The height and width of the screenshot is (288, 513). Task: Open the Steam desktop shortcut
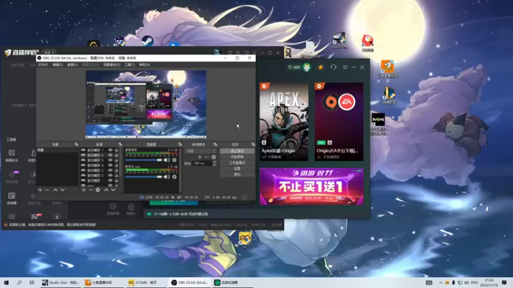[x=147, y=42]
